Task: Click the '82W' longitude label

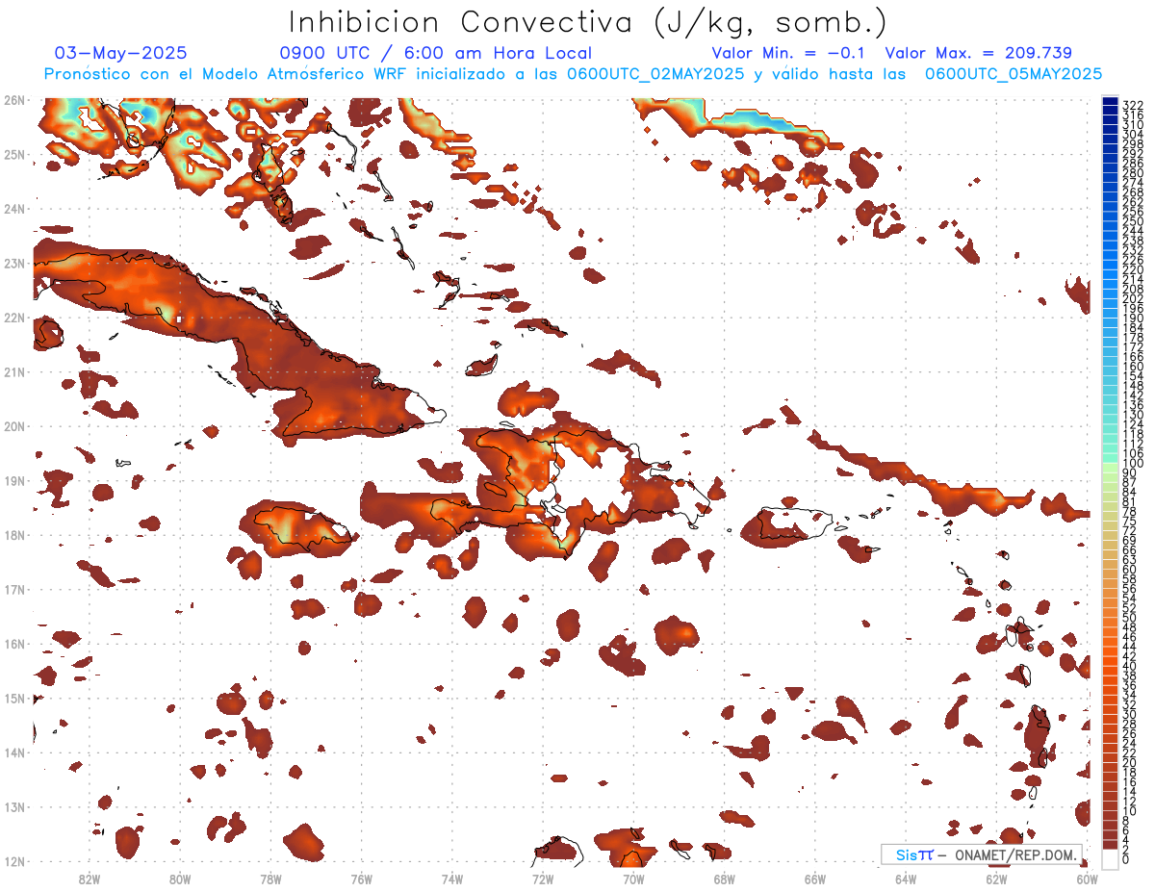Action: tap(89, 879)
